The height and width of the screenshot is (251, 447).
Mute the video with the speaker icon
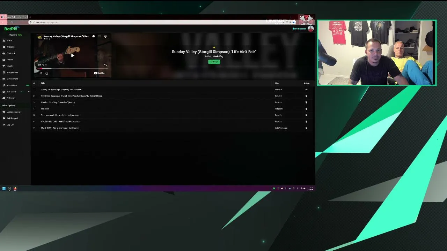94,36
